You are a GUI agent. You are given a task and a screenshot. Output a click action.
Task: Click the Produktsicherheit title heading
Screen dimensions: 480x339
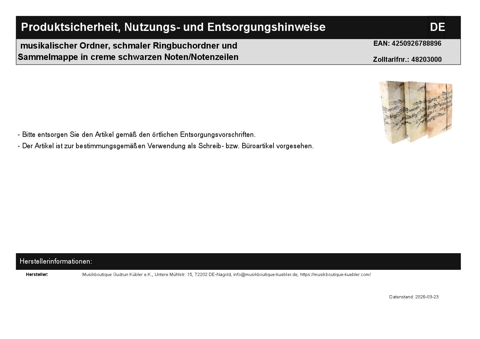point(173,27)
